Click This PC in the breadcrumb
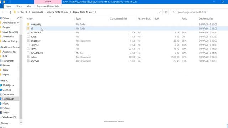The width and height of the screenshot is (228, 128). pos(24,12)
